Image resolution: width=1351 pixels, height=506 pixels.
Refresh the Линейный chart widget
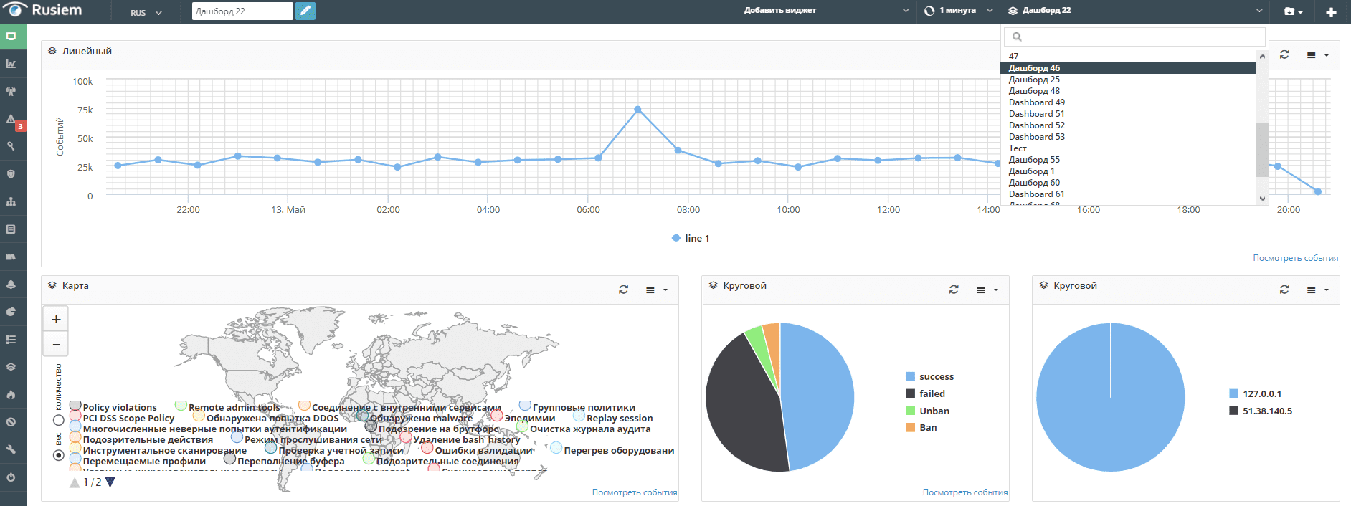[1284, 54]
